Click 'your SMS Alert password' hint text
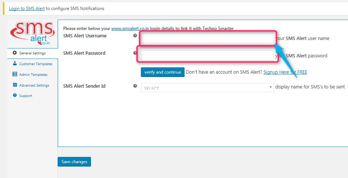 (x=301, y=56)
